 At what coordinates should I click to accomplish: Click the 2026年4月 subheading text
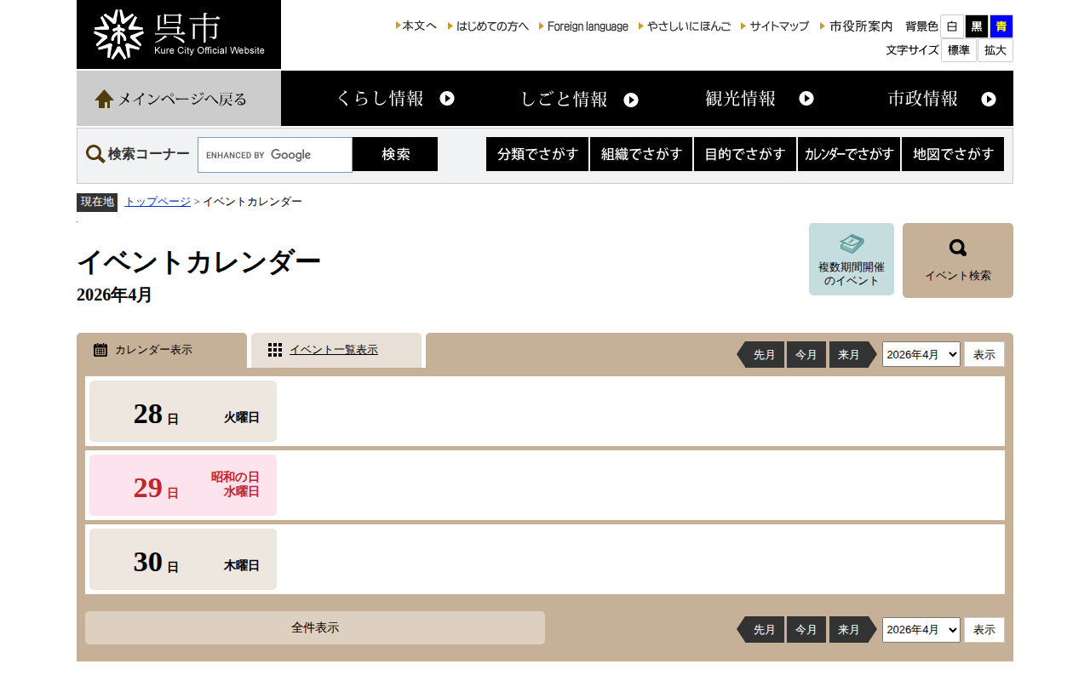pyautogui.click(x=114, y=295)
